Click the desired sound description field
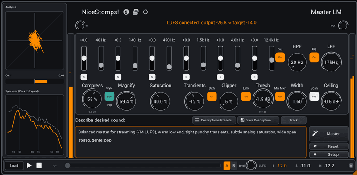This screenshot has height=175, width=357. pyautogui.click(x=191, y=142)
